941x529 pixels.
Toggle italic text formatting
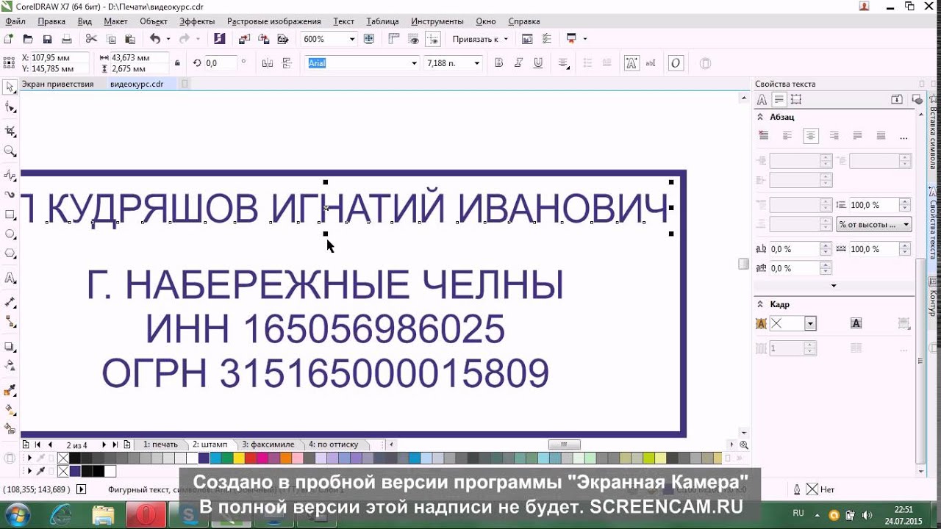pyautogui.click(x=518, y=63)
